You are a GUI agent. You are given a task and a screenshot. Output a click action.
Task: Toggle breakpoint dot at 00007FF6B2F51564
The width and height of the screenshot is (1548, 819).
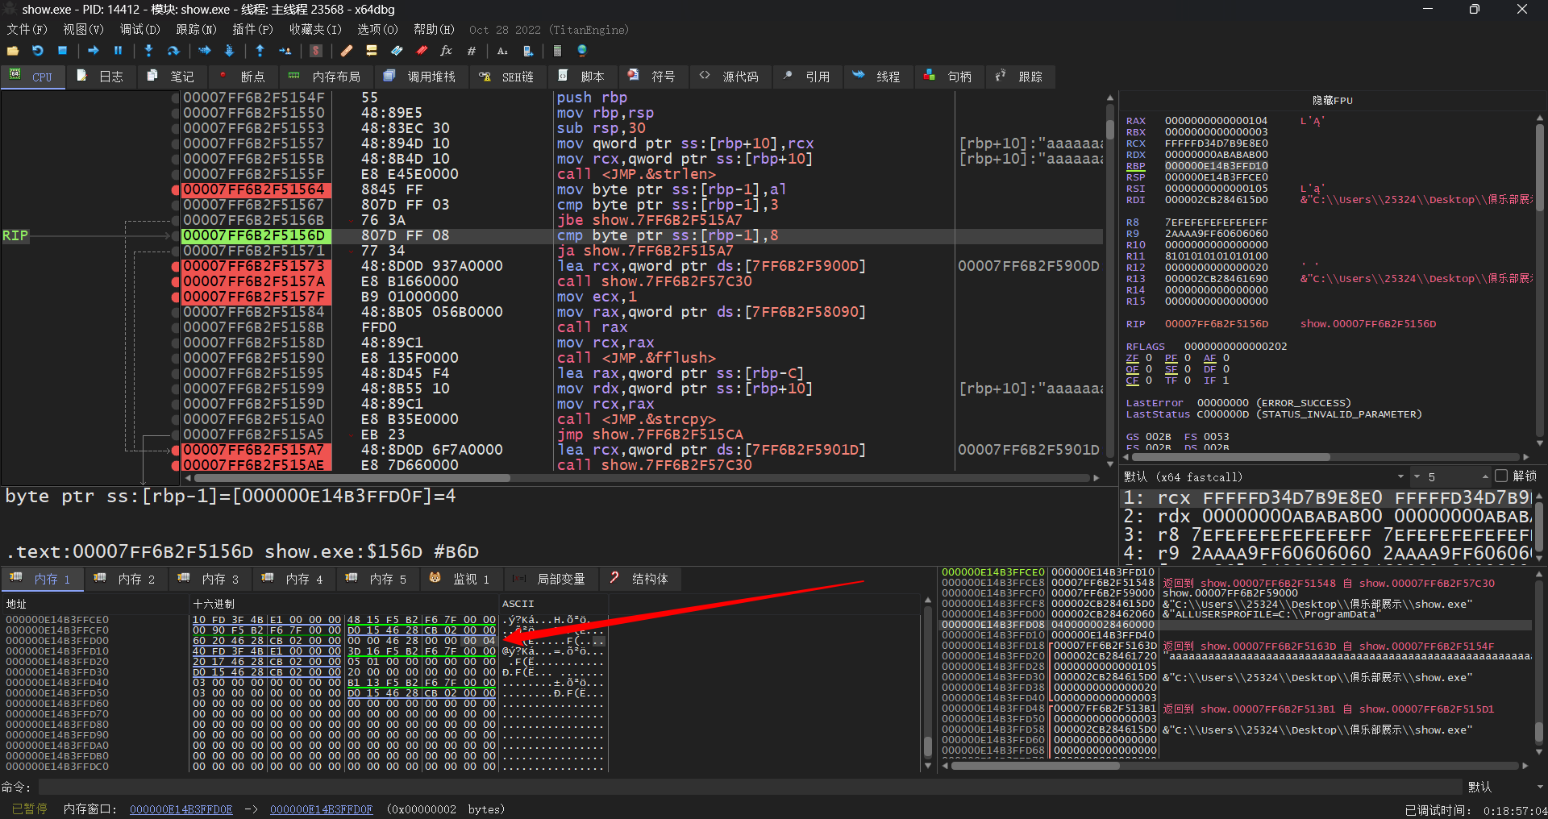175,190
